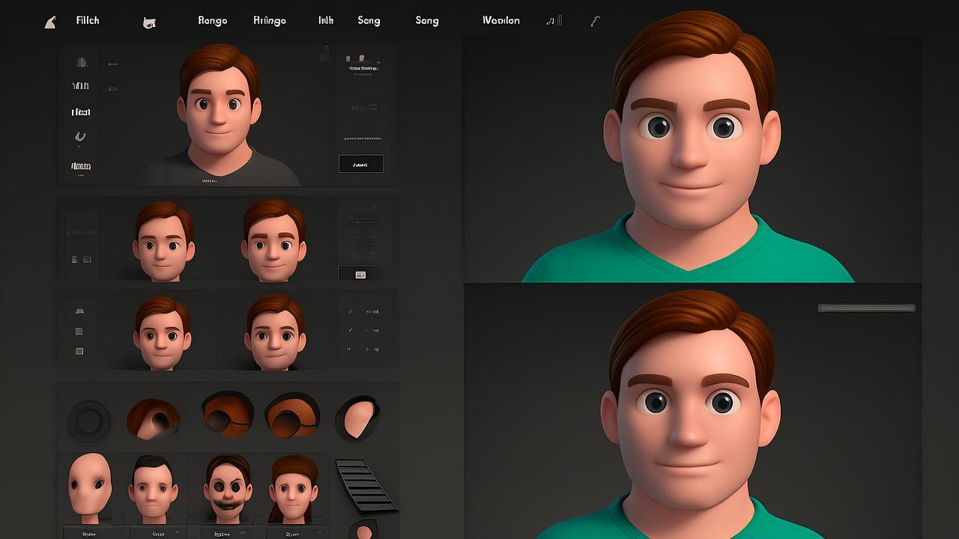The height and width of the screenshot is (539, 959).
Task: Click the animal-shaped icon next to Fillch
Action: point(149,22)
